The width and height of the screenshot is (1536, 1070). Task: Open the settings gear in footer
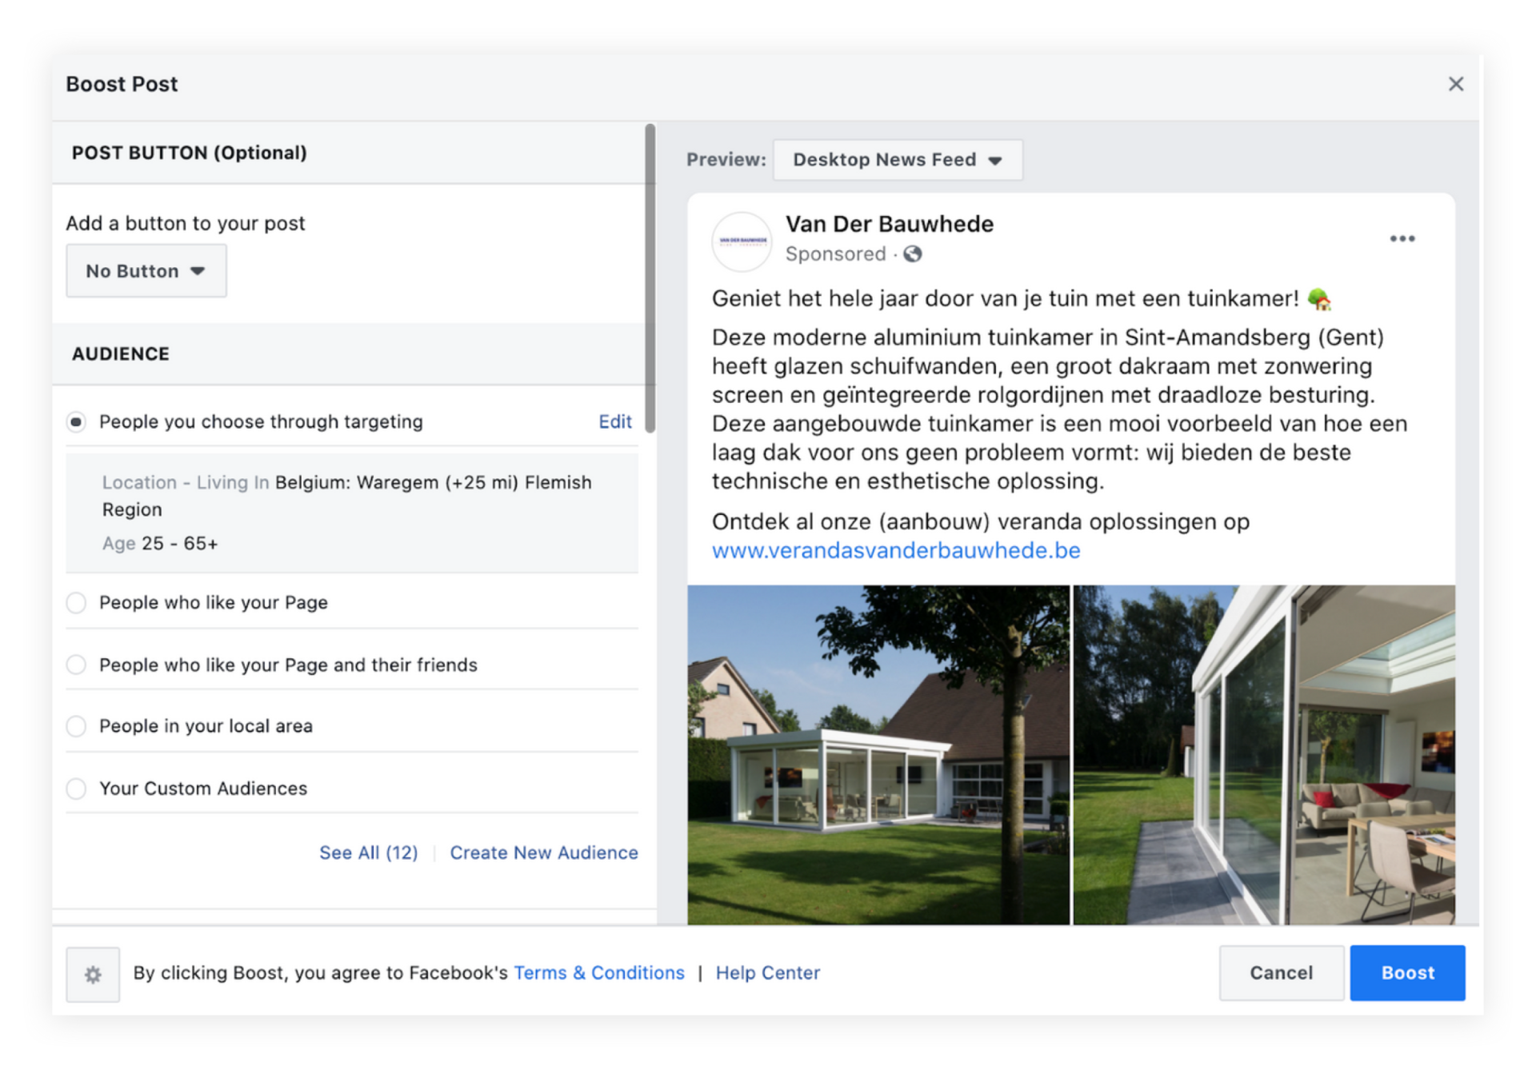(x=93, y=974)
